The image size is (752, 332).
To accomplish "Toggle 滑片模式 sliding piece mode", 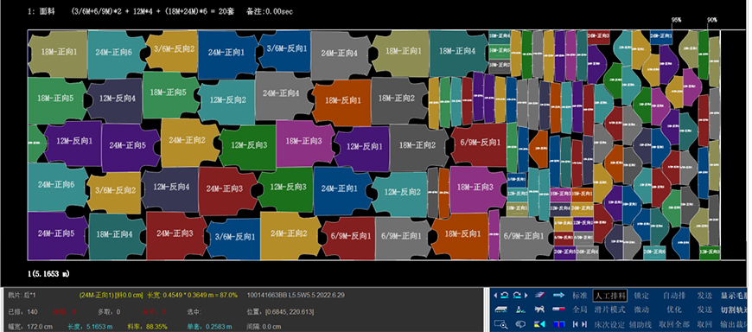I will [610, 310].
